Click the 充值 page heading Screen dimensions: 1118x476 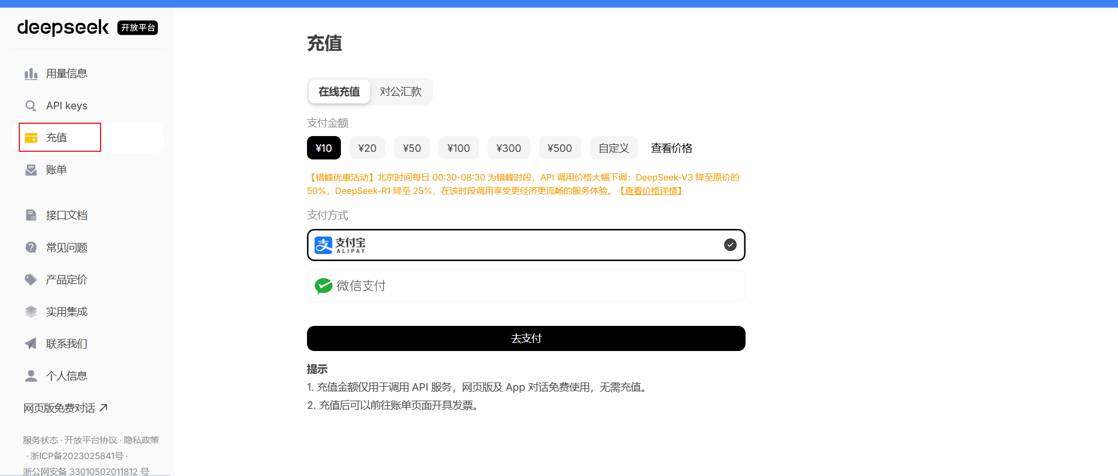coord(325,43)
